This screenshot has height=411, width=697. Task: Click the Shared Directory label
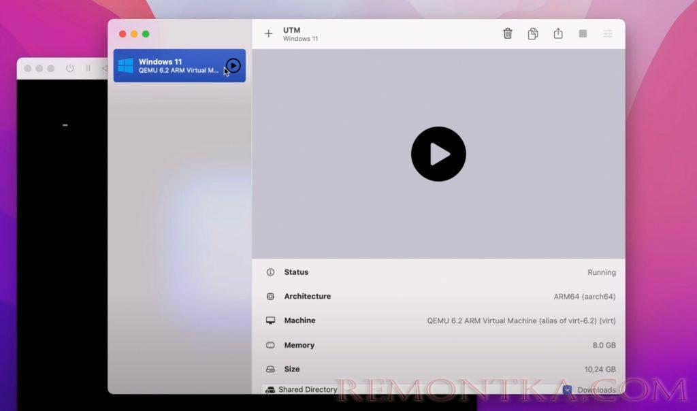308,390
